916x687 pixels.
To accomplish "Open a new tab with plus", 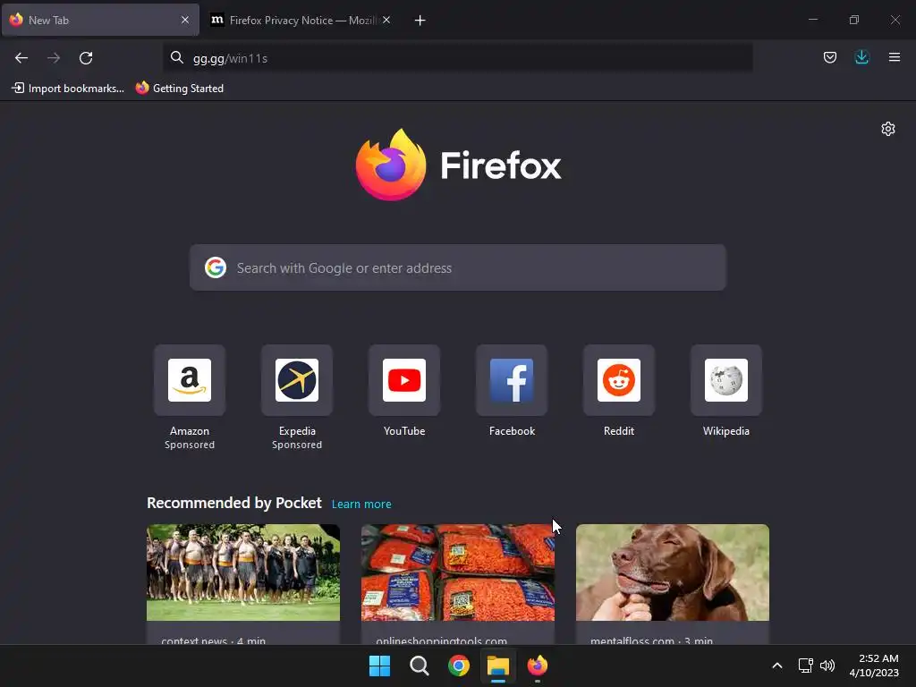I will click(420, 21).
